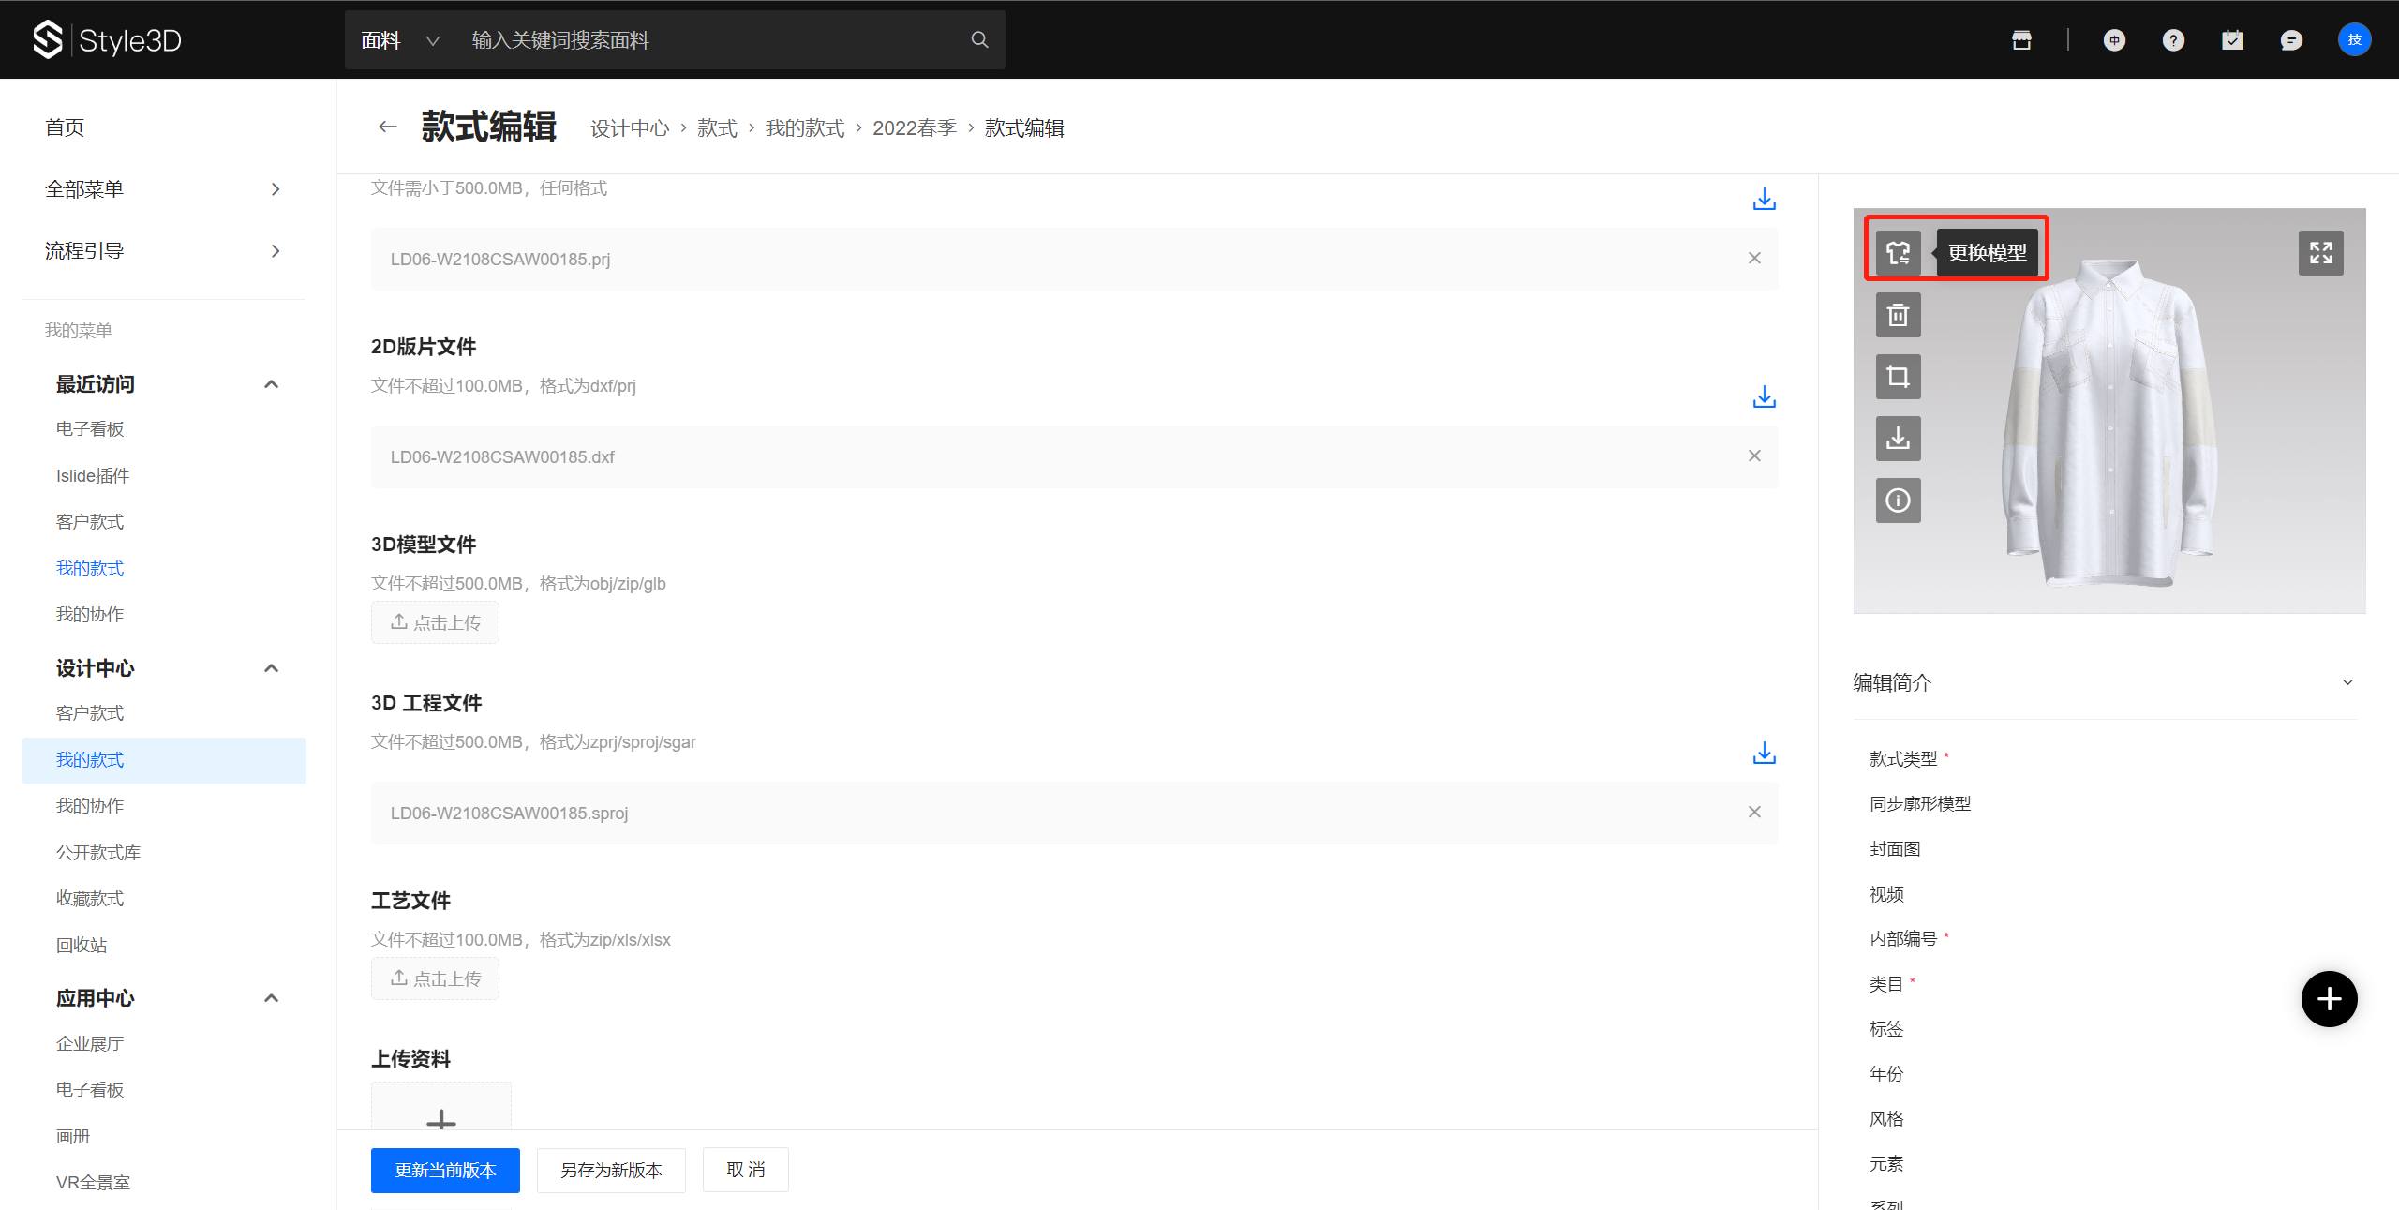Open the fabric category search dropdown
The image size is (2399, 1210).
pos(400,40)
